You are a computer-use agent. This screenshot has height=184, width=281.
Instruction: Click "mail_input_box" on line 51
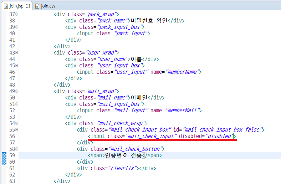point(121,104)
